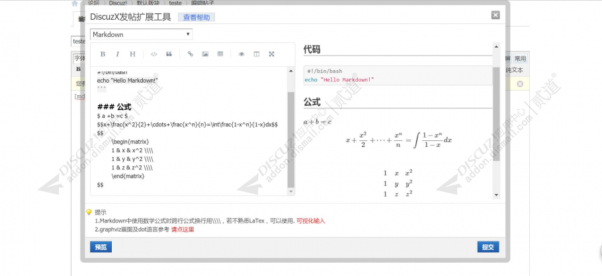Image resolution: width=602 pixels, height=276 pixels.
Task: Insert a table using the table icon
Action: point(220,54)
